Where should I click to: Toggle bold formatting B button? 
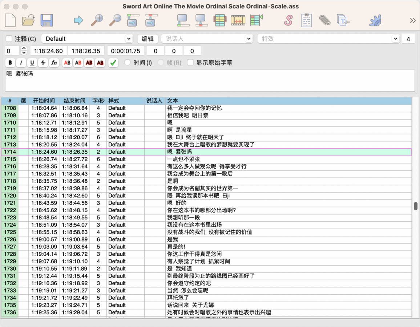point(10,62)
